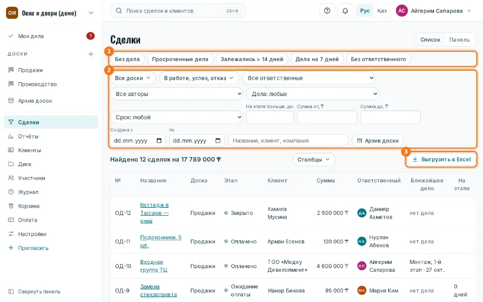Click the Сумма column header
The height and width of the screenshot is (302, 483).
pyautogui.click(x=325, y=181)
